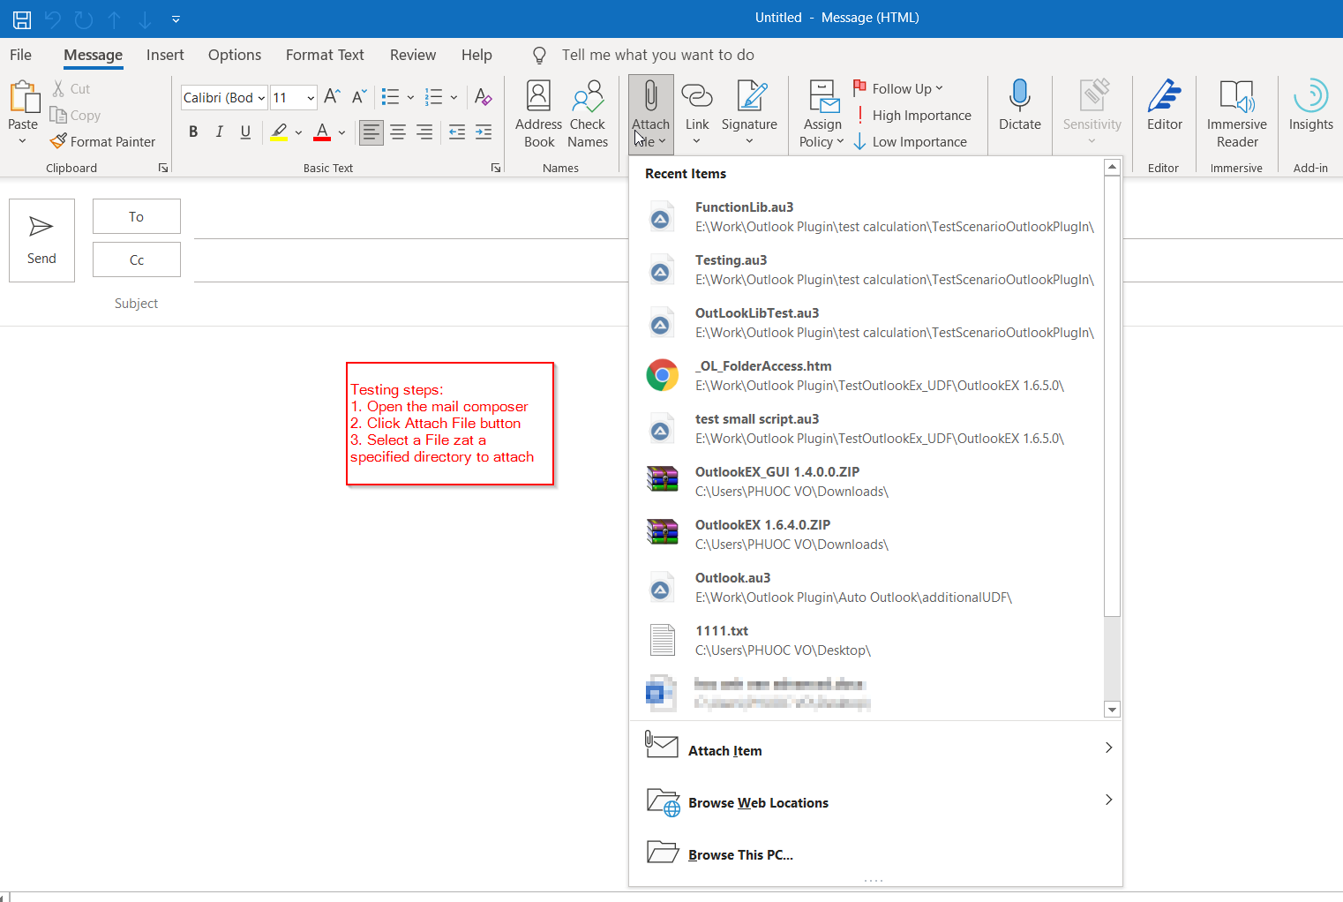The width and height of the screenshot is (1343, 902).
Task: Send the message
Action: [41, 240]
